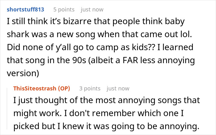Open ThisSiteostrash's user profile
Image resolution: width=216 pixels, height=135 pixels.
(x=35, y=89)
